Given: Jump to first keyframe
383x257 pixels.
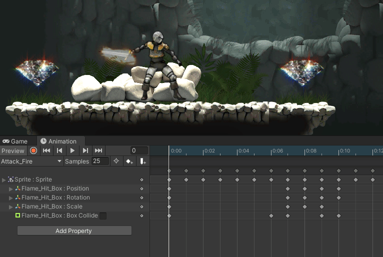Looking at the screenshot, I should [x=46, y=150].
